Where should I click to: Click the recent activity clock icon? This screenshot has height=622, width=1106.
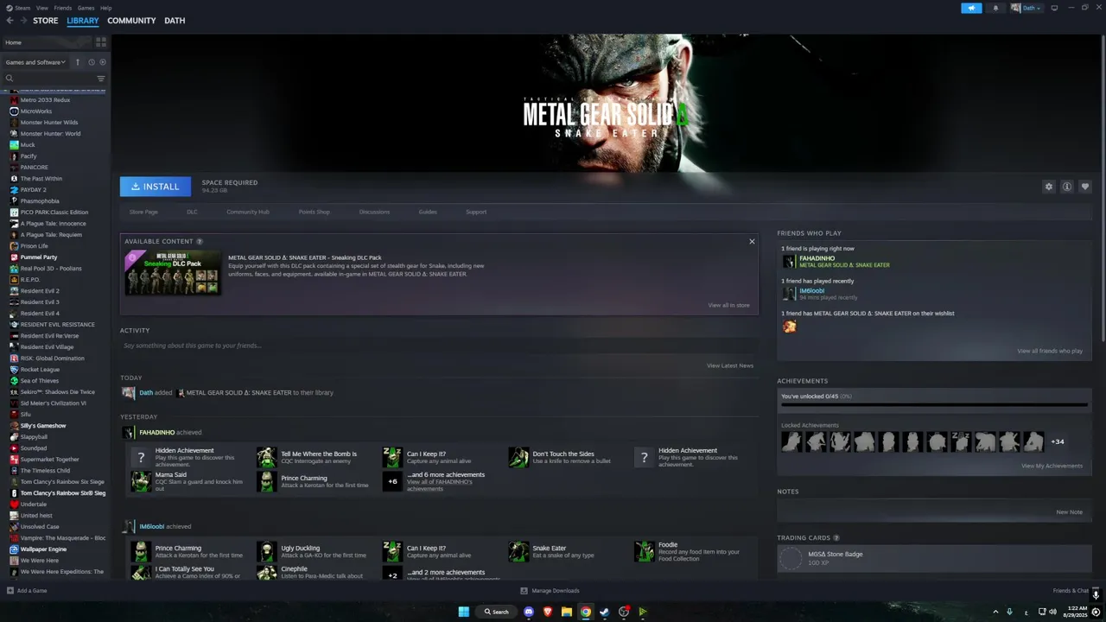coord(92,62)
